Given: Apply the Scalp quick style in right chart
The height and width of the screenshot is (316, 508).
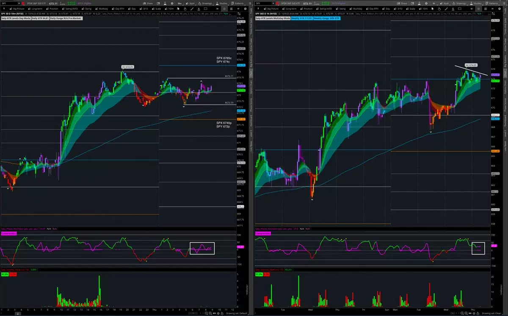Looking at the screenshot, I should point(411,8).
